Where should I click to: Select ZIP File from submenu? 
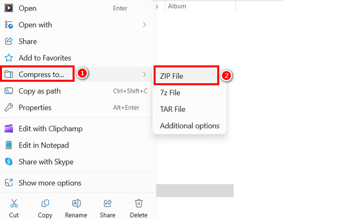point(172,76)
